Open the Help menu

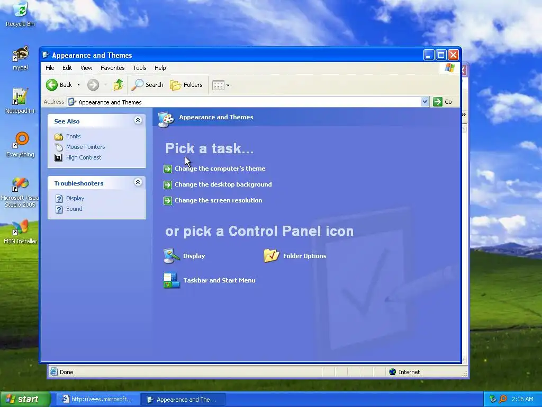tap(160, 68)
